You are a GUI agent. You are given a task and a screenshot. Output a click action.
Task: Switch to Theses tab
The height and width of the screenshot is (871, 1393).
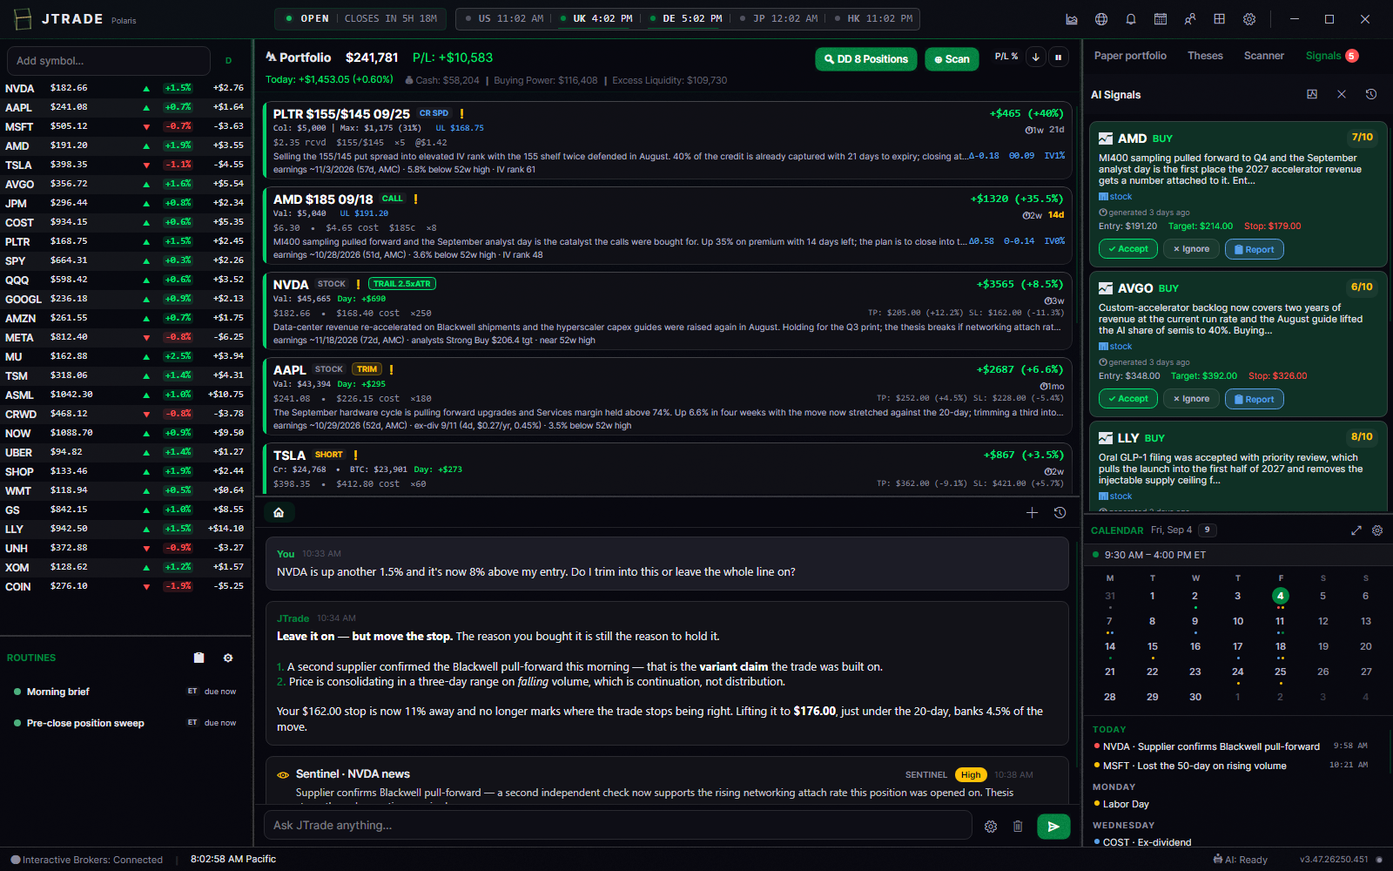[x=1205, y=56]
